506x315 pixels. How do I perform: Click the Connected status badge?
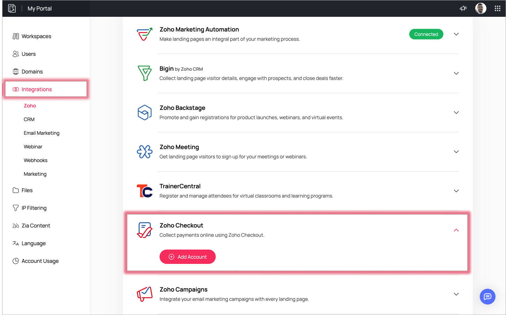click(x=426, y=34)
